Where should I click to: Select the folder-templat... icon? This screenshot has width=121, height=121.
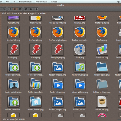coord(35,84)
